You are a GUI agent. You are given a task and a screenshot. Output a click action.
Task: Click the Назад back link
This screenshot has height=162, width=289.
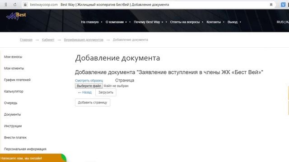(x=85, y=92)
